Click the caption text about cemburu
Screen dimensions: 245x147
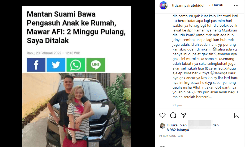click(205, 57)
